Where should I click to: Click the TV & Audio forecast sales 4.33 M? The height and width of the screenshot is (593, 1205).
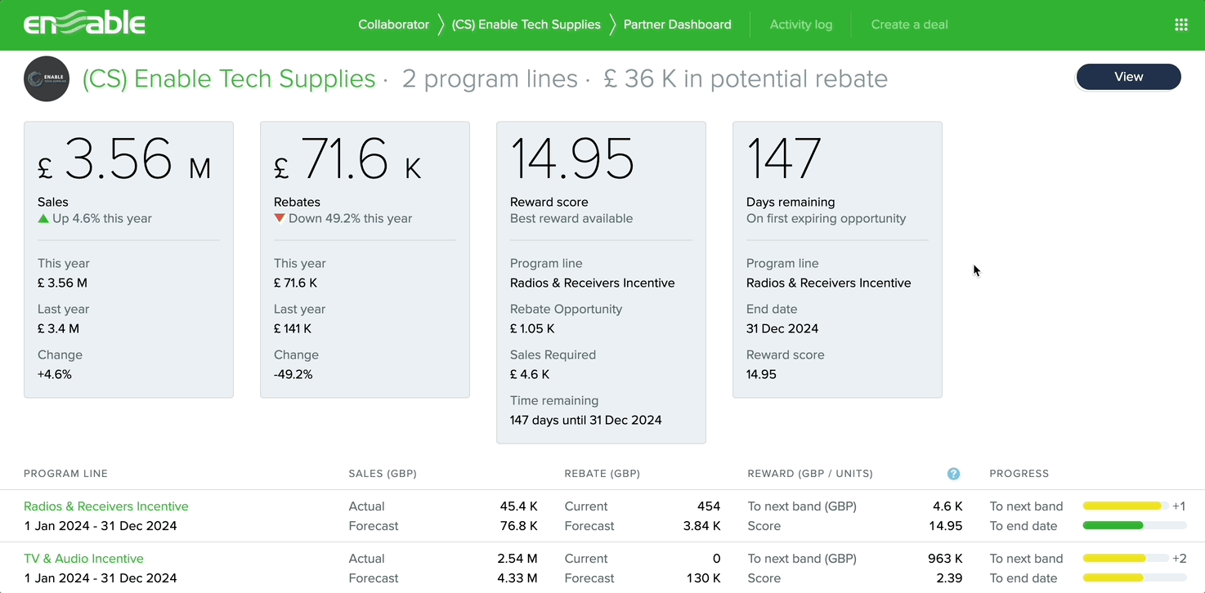[517, 578]
